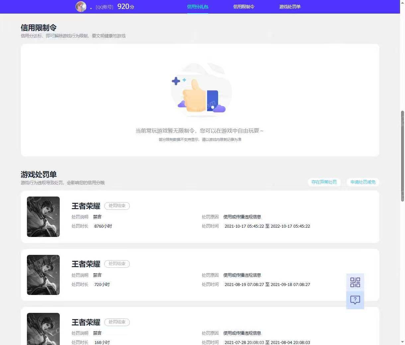The width and height of the screenshot is (405, 345).
Task: Click 王者荣耀 title on 720小时 card
Action: pyautogui.click(x=86, y=264)
